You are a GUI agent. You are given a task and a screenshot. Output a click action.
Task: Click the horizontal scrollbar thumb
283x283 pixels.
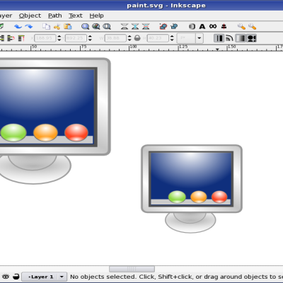click(x=132, y=269)
